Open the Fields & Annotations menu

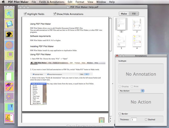tap(52, 2)
